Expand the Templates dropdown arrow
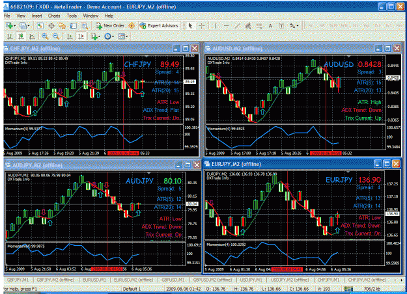This screenshot has width=407, height=294. (127, 36)
